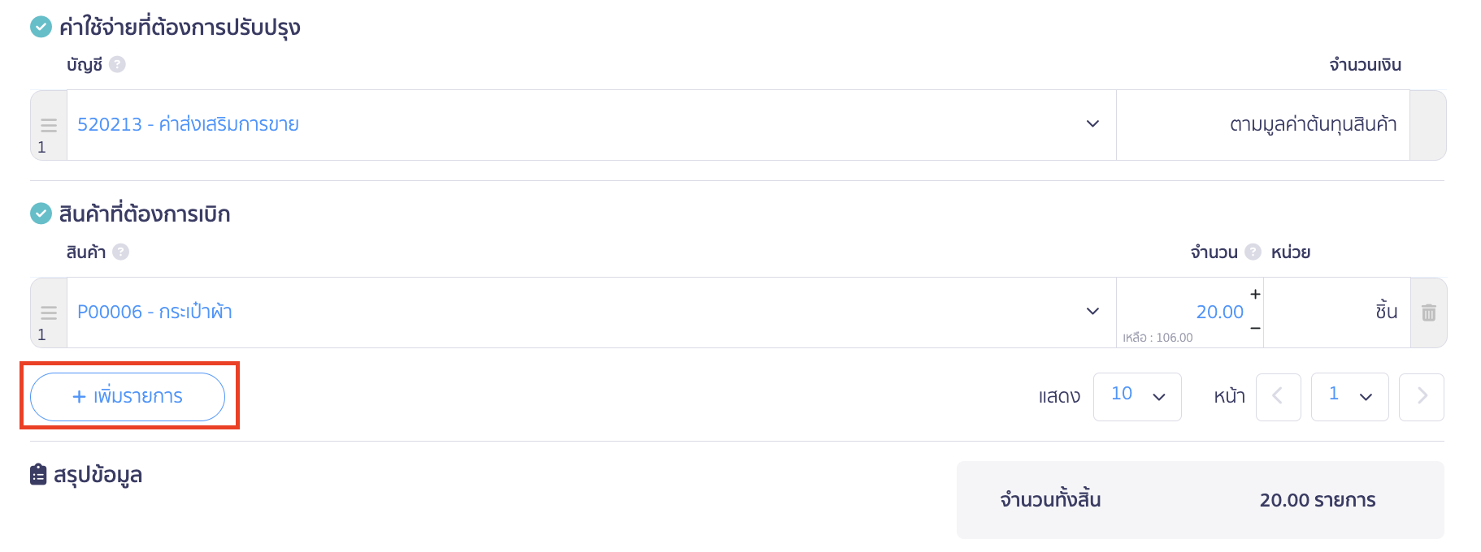
Task: Toggle the สินค้าที่ต้องการเบิก section checkmark
Action: click(x=41, y=213)
